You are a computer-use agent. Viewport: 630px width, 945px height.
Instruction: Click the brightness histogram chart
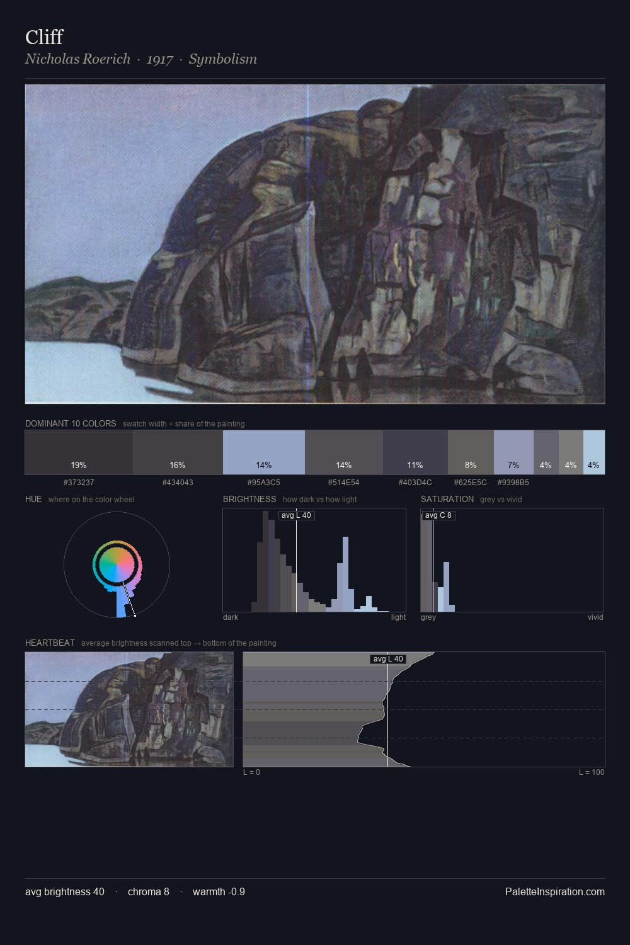coord(314,560)
